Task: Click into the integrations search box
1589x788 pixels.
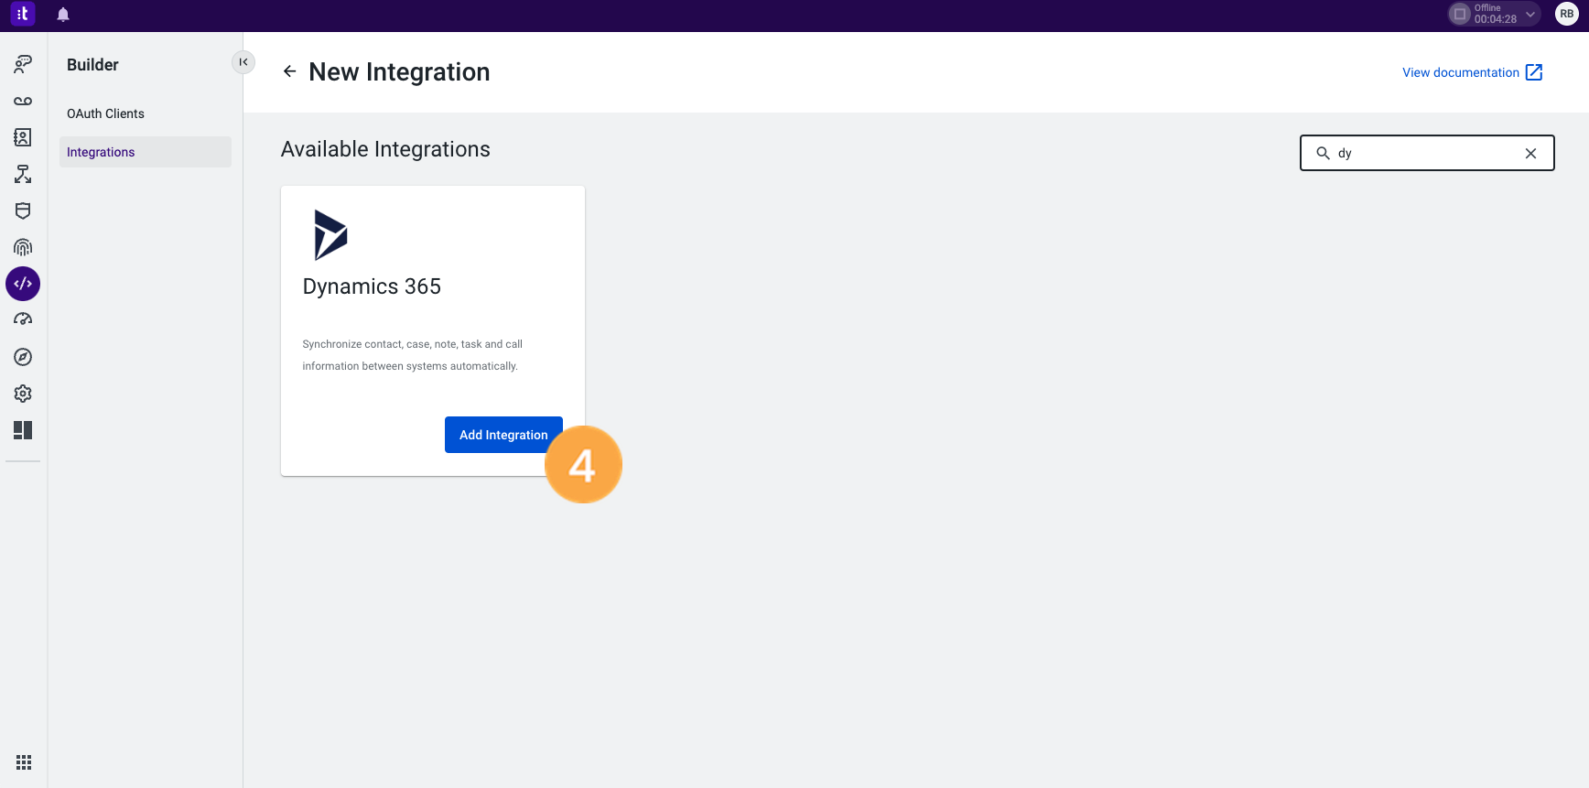Action: (x=1423, y=153)
